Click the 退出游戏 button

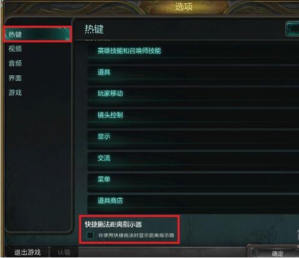point(27,253)
